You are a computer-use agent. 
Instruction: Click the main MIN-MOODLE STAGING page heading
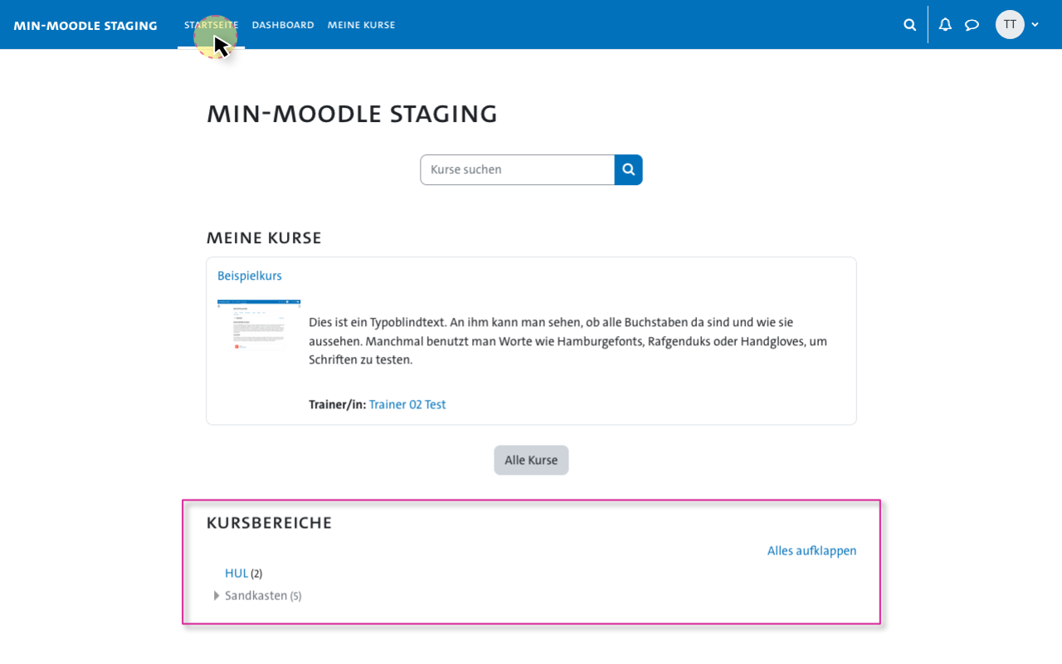pos(352,115)
